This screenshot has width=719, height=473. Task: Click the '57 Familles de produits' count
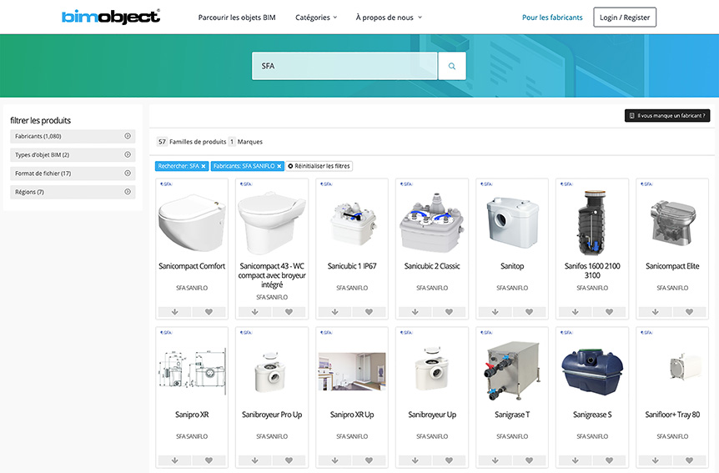click(191, 142)
